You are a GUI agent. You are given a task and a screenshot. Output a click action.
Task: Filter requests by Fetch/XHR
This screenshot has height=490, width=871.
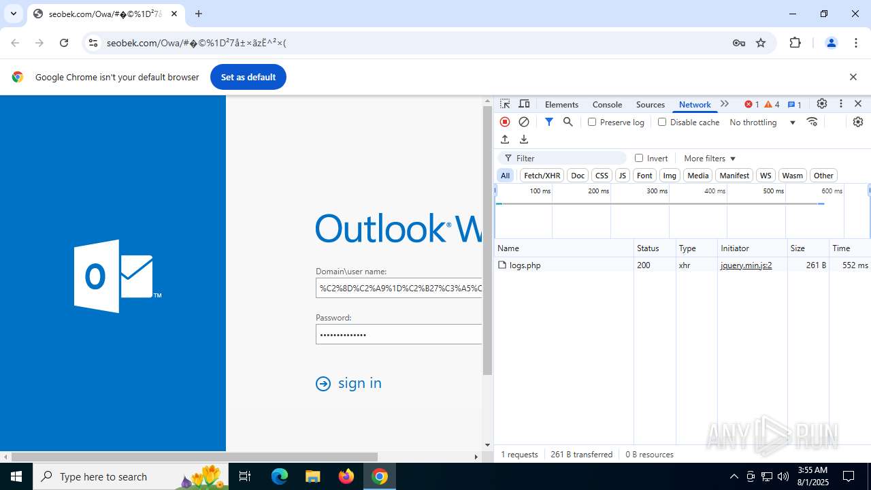point(542,176)
